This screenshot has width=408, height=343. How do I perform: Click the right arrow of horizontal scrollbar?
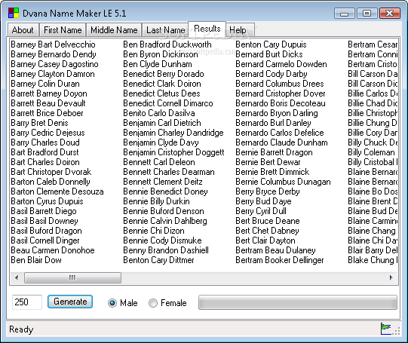pos(391,277)
